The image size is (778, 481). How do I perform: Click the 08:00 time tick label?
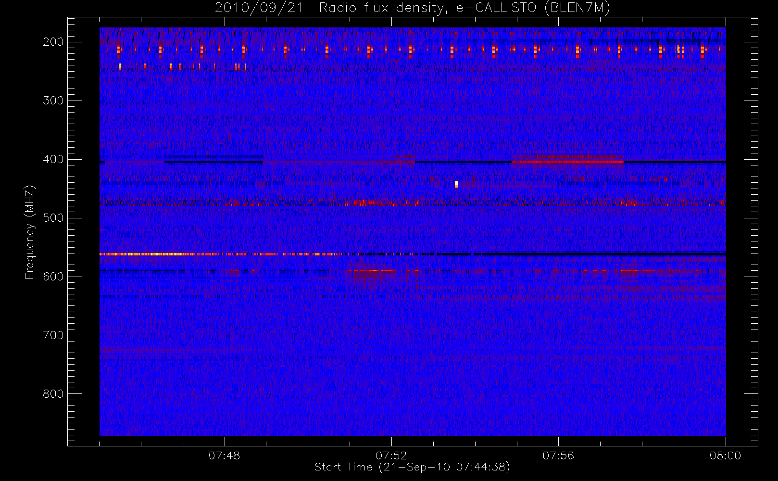click(725, 456)
